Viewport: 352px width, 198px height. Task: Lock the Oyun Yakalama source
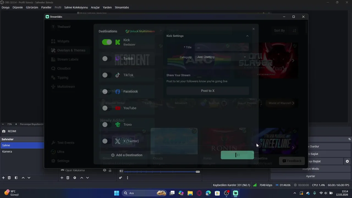[110, 170]
